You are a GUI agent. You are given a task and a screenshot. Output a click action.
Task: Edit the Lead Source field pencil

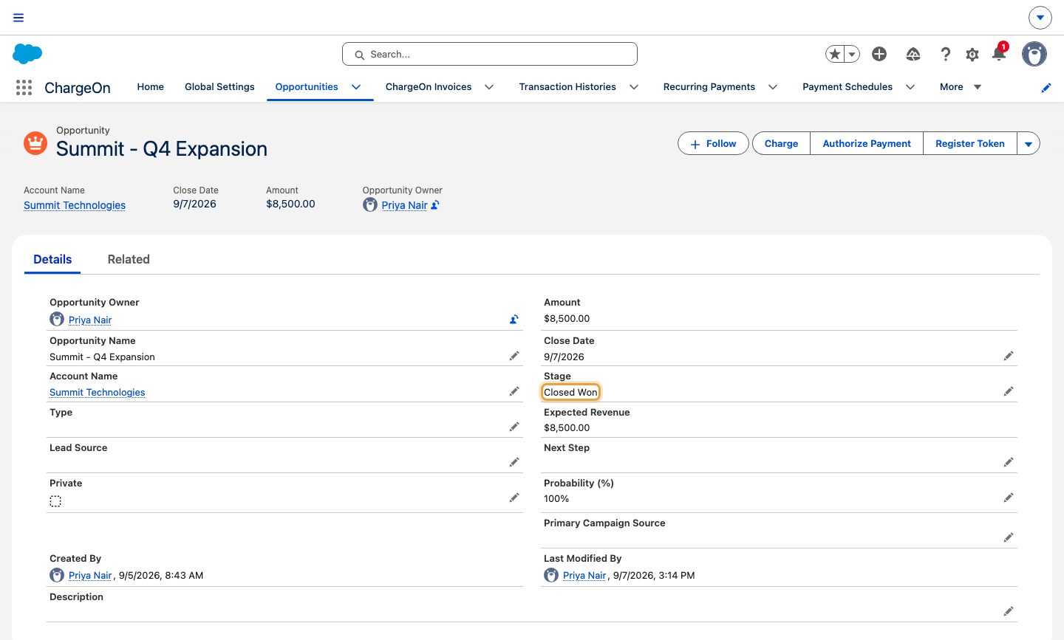coord(514,462)
